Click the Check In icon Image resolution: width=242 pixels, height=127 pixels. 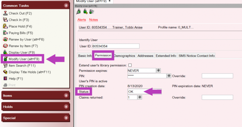click(x=5, y=20)
